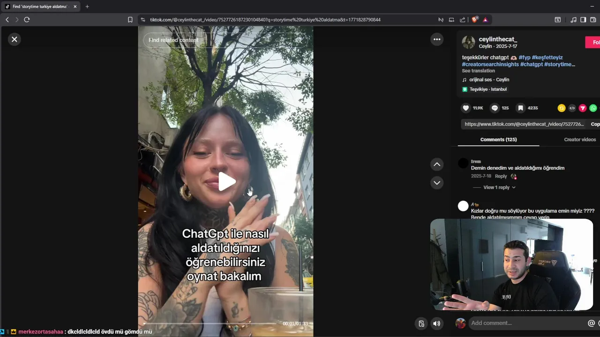The image size is (600, 337).
Task: Share via the red send-to-friends icon
Action: [x=583, y=108]
